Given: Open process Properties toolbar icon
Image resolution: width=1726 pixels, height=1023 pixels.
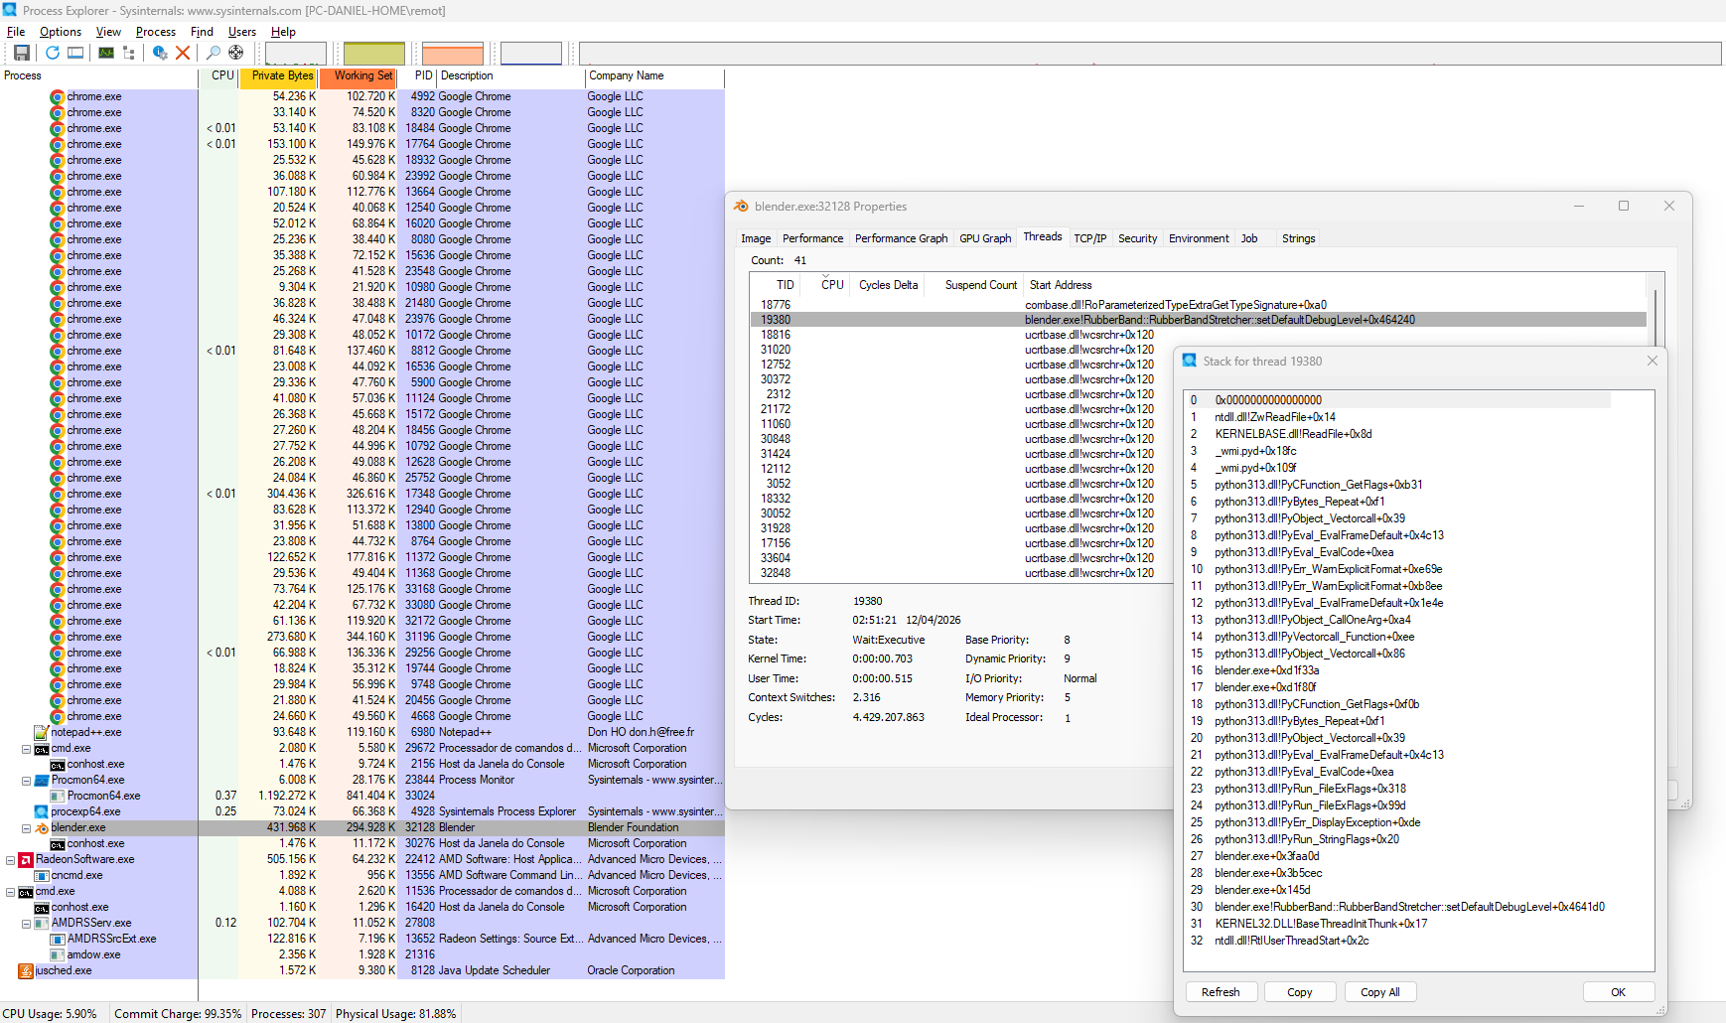Looking at the screenshot, I should click(159, 53).
